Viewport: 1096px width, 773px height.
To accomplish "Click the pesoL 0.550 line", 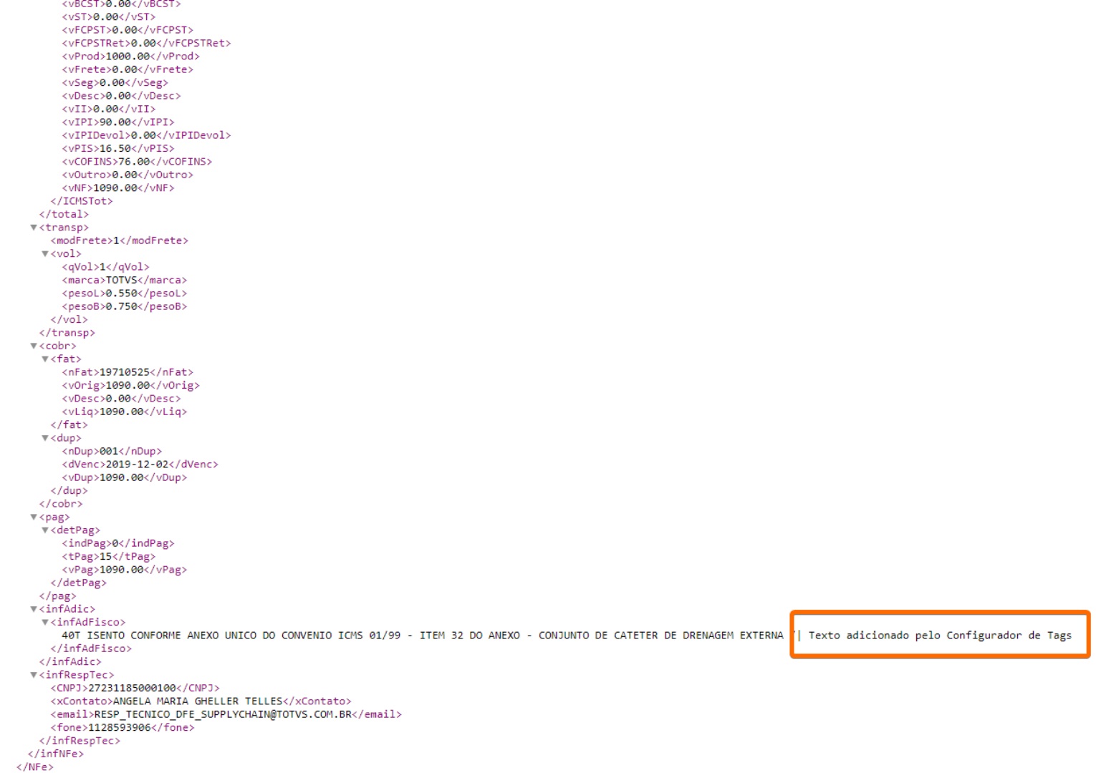I will click(x=124, y=293).
